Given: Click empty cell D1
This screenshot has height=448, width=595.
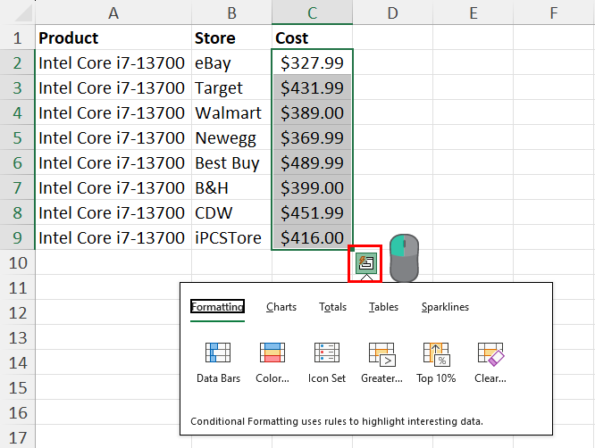Looking at the screenshot, I should click(393, 37).
